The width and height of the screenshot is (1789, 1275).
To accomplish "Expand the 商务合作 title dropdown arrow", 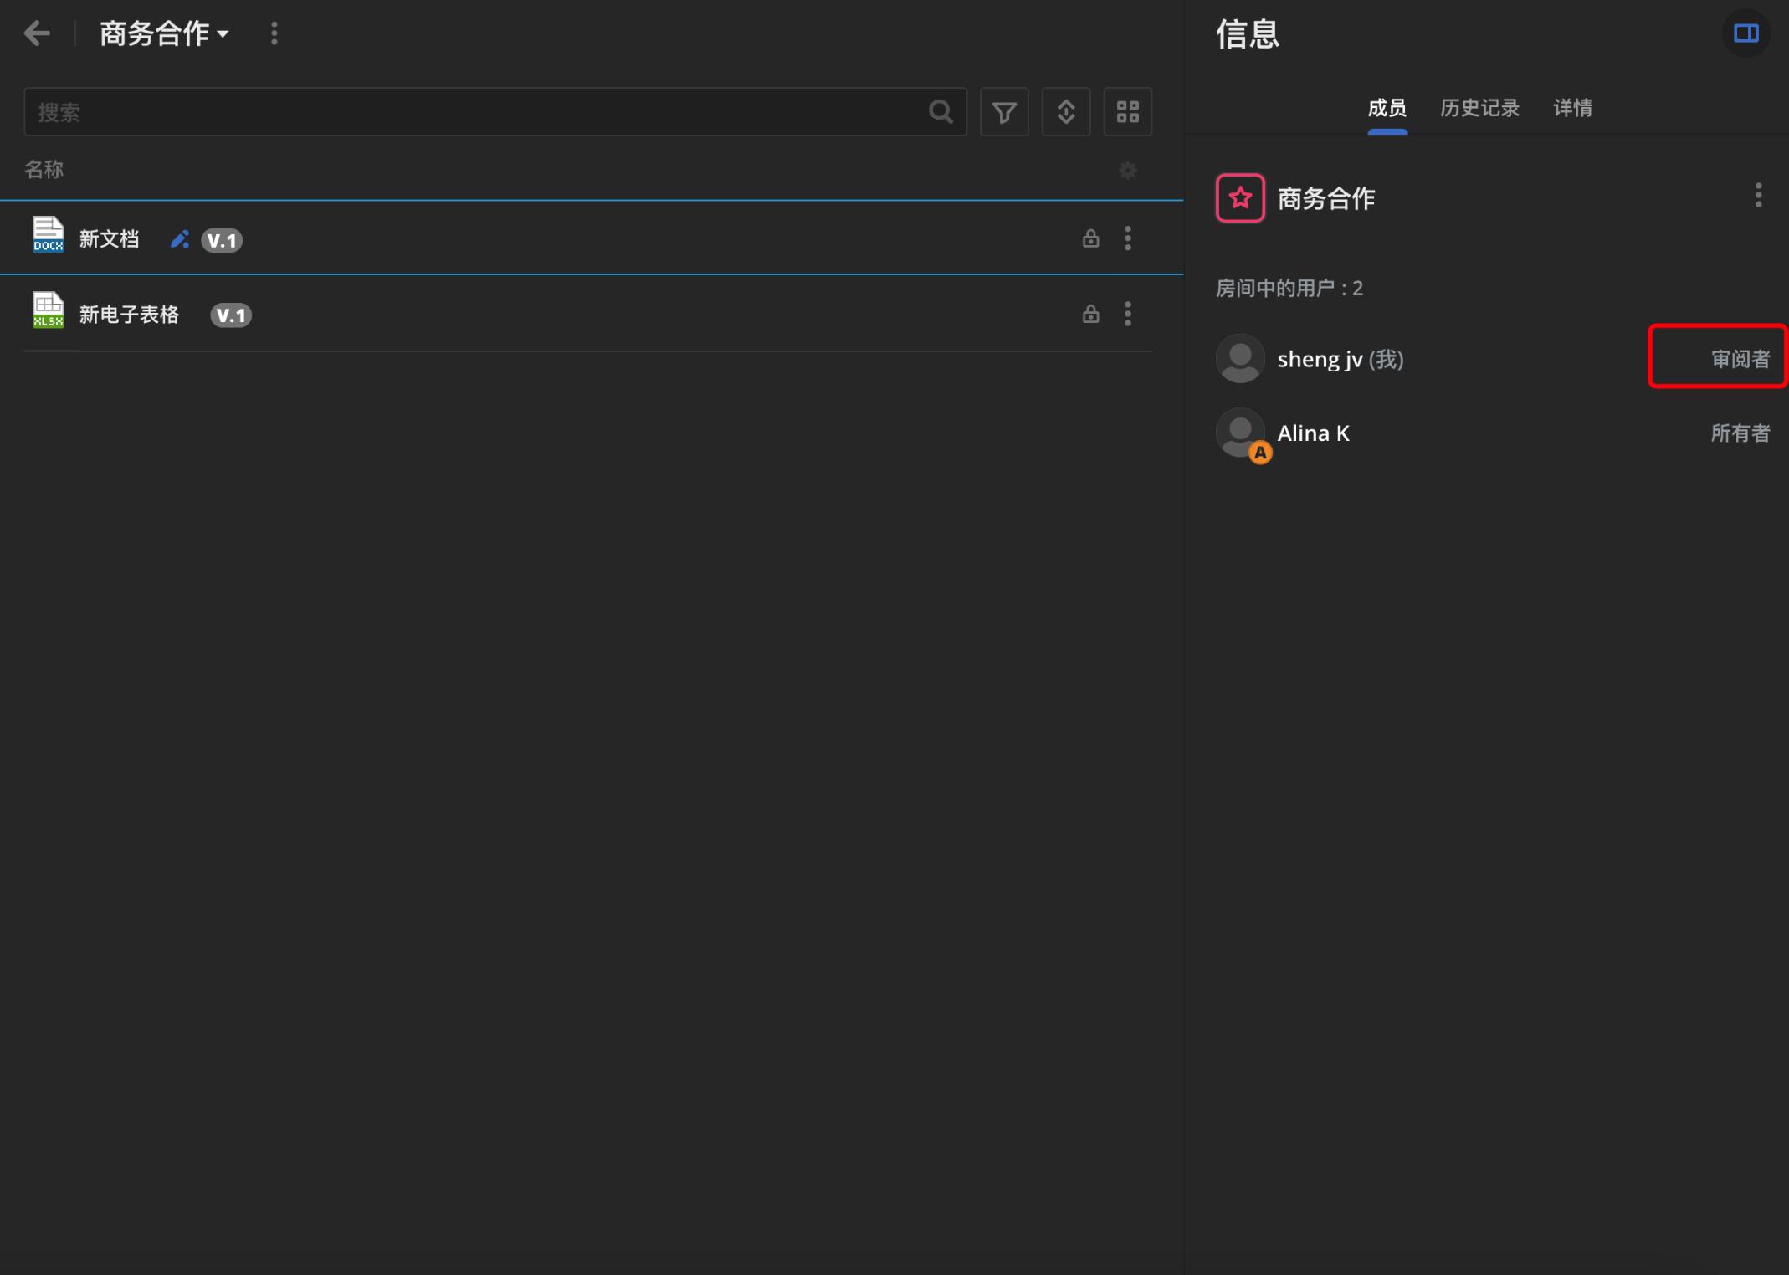I will pos(223,35).
